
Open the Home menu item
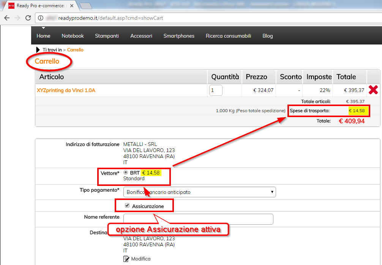[43, 36]
